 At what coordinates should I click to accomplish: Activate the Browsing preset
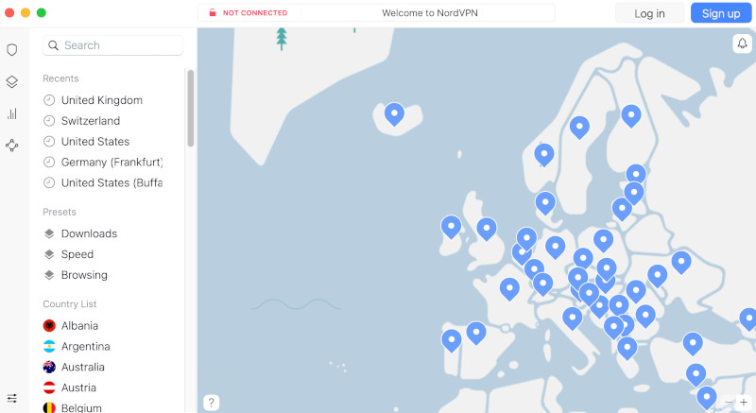click(x=84, y=275)
